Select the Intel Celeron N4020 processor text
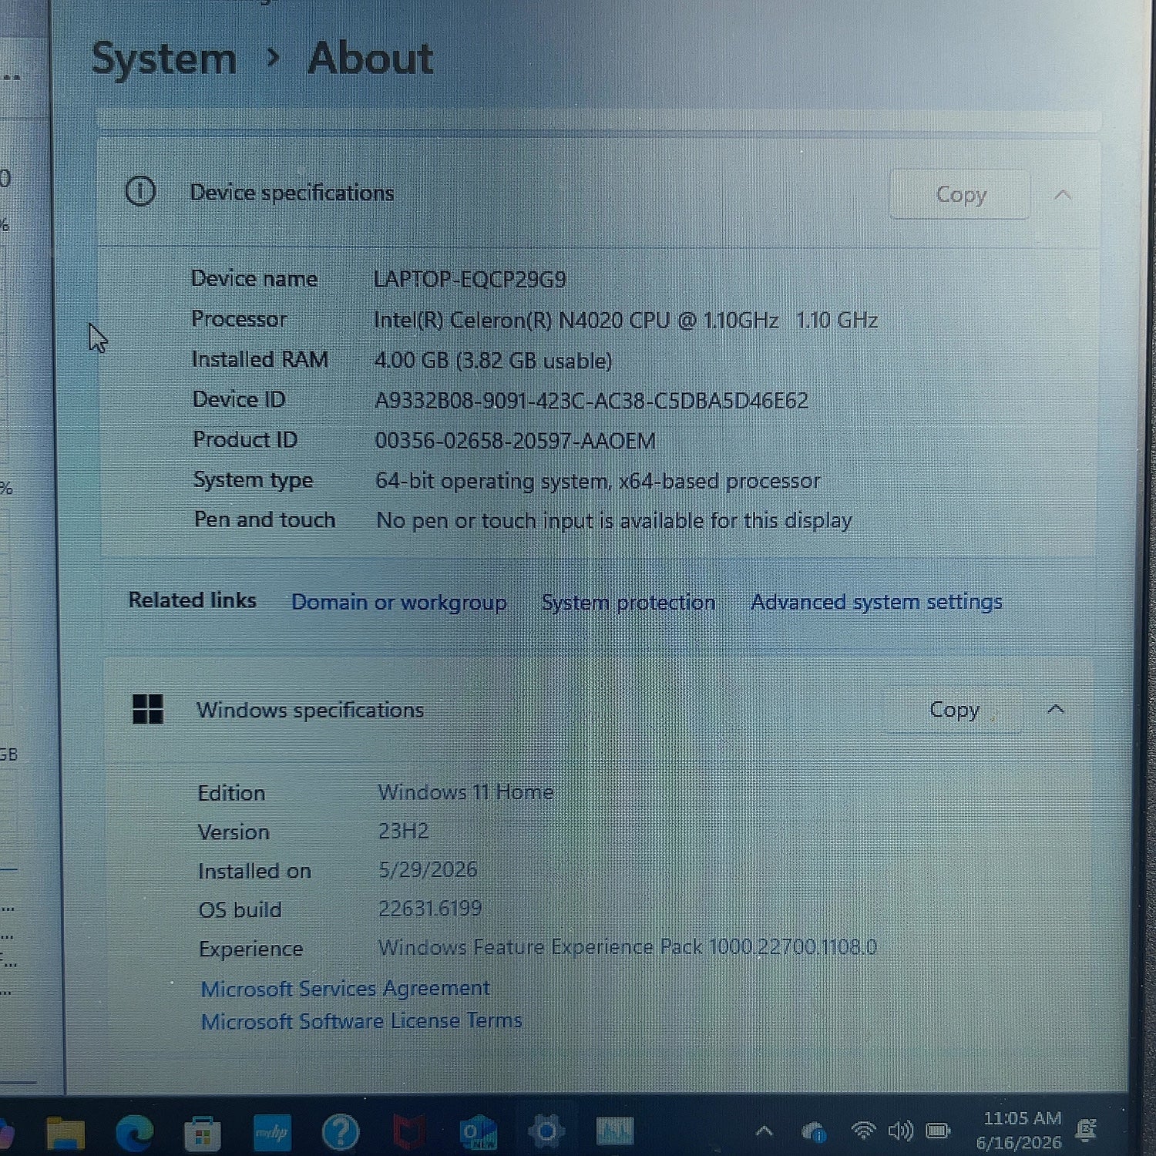The image size is (1156, 1156). (625, 320)
